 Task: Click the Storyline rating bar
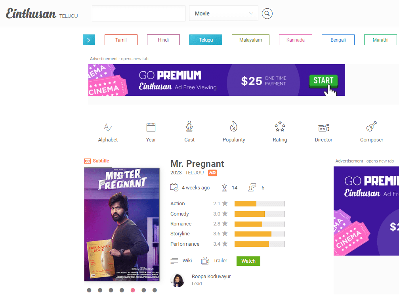click(x=260, y=234)
